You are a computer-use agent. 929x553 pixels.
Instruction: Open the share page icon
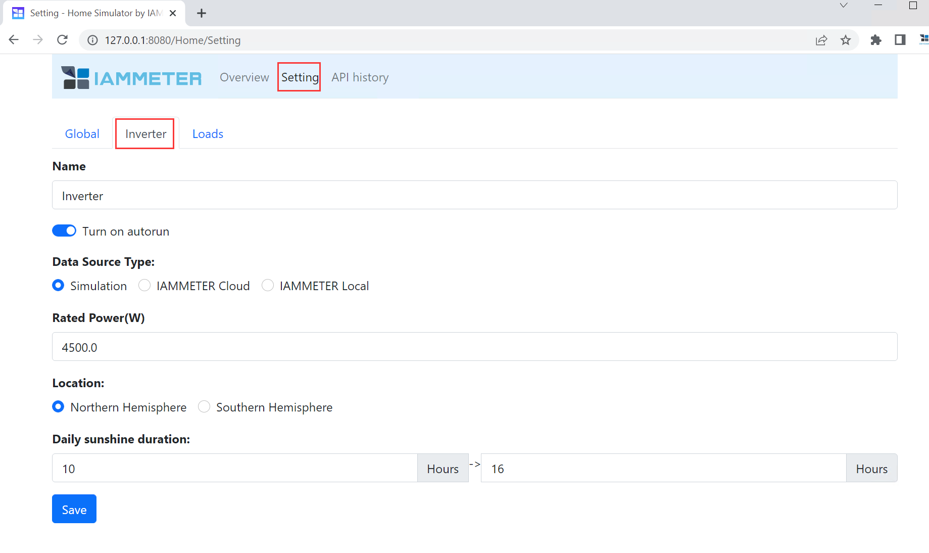point(821,40)
